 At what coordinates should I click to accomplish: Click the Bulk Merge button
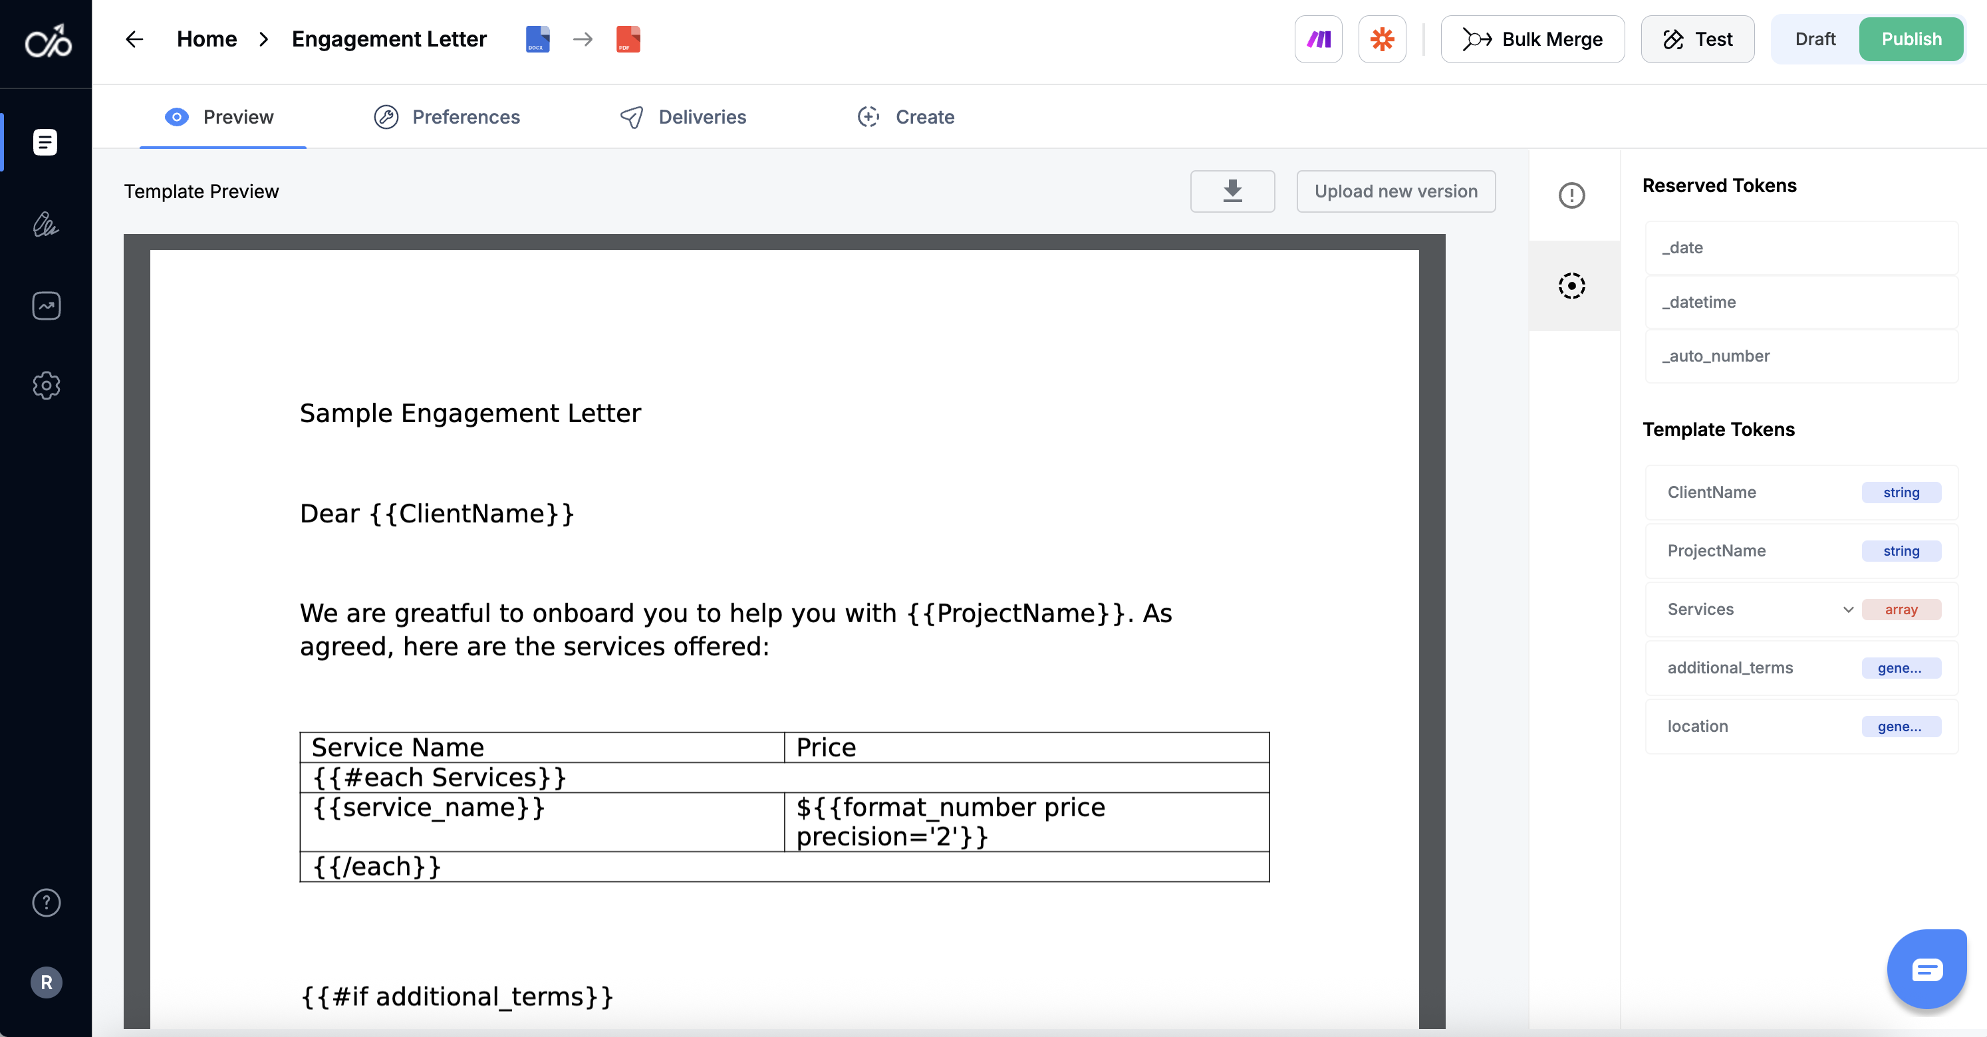pos(1532,39)
